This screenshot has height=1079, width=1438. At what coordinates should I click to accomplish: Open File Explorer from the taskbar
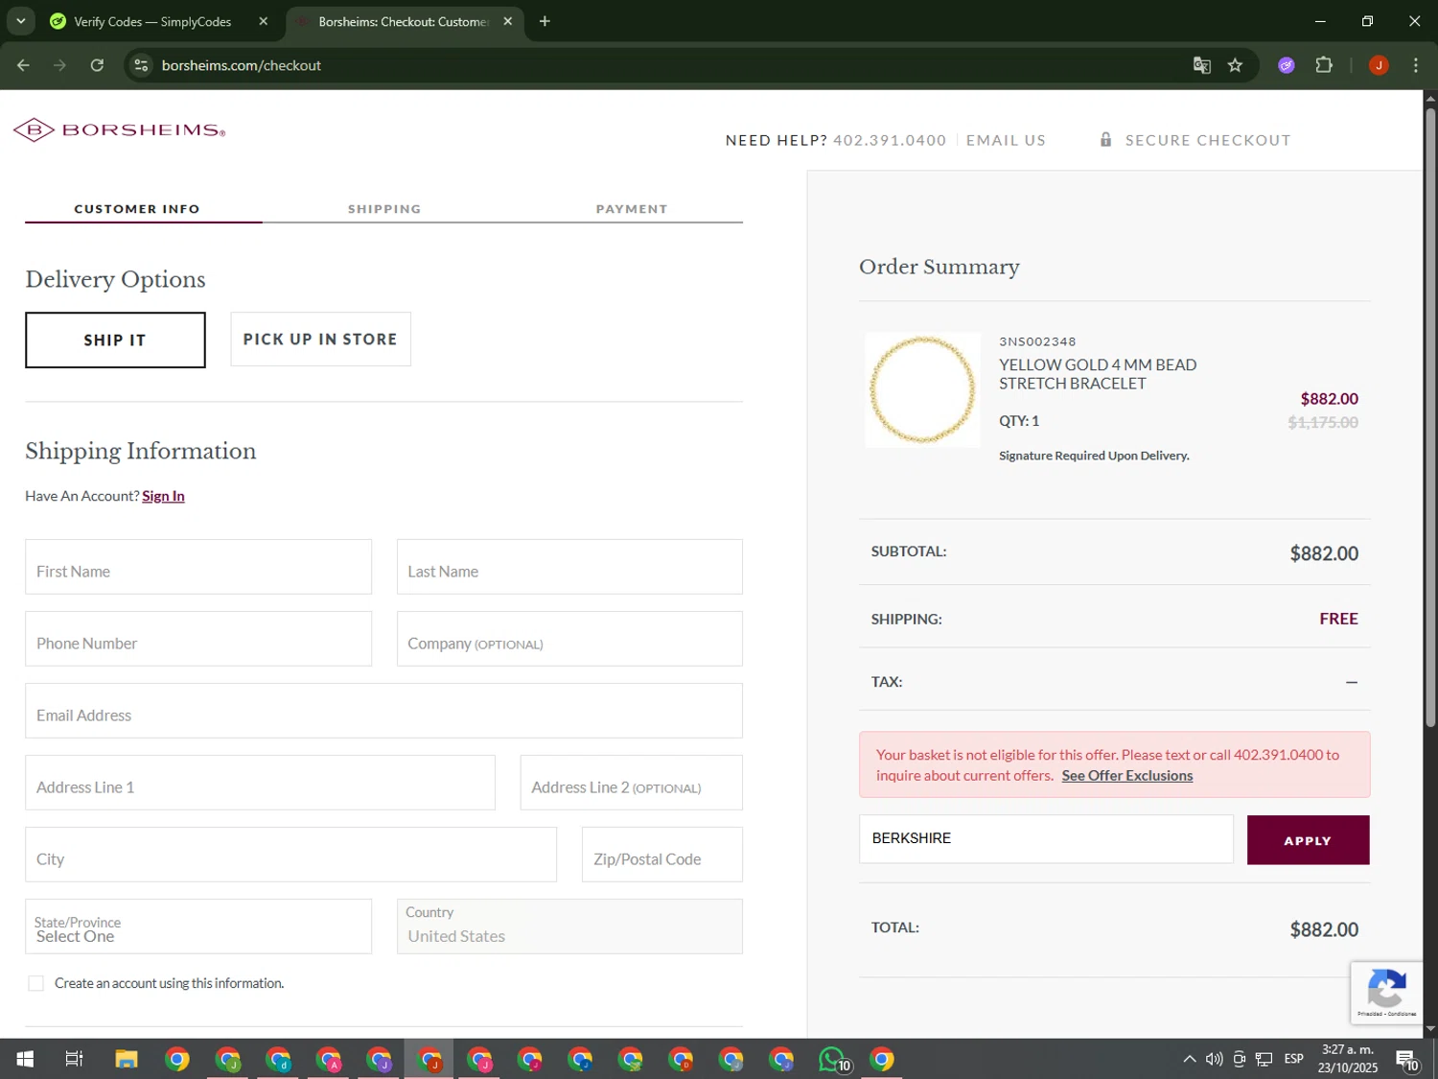[x=127, y=1059]
